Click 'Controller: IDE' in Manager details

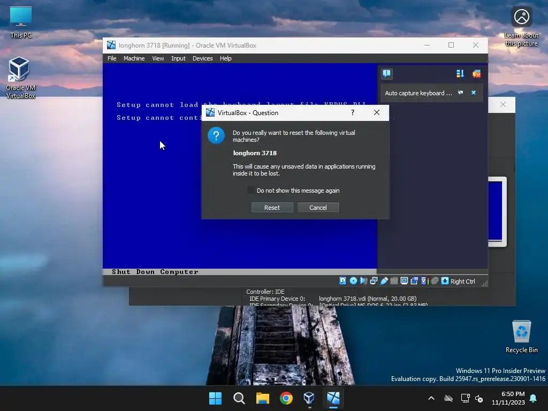click(265, 292)
